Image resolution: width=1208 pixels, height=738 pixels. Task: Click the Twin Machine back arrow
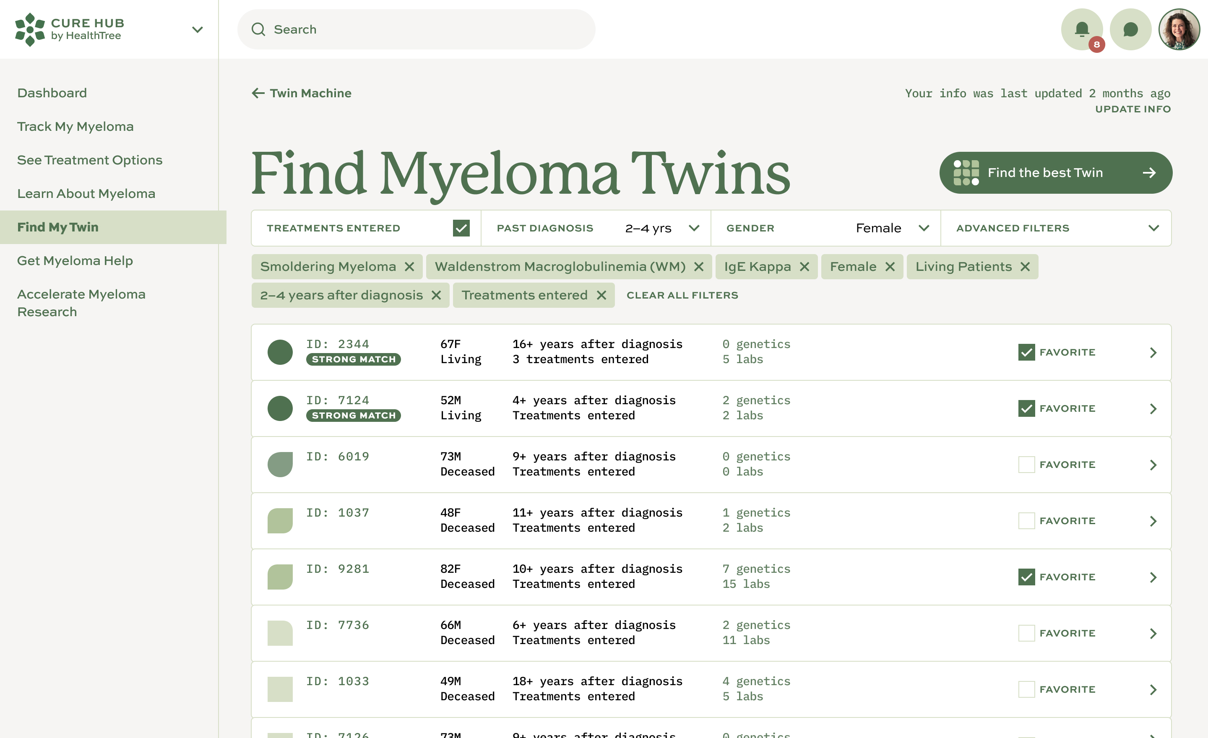pyautogui.click(x=258, y=93)
